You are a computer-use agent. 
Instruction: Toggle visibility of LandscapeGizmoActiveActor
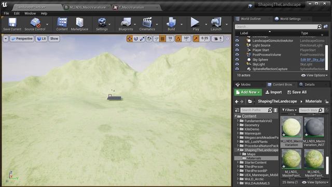pyautogui.click(x=237, y=41)
